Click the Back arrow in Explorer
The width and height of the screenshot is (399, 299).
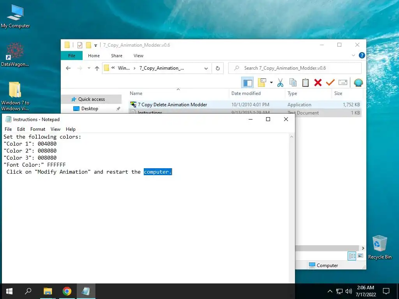click(x=68, y=68)
